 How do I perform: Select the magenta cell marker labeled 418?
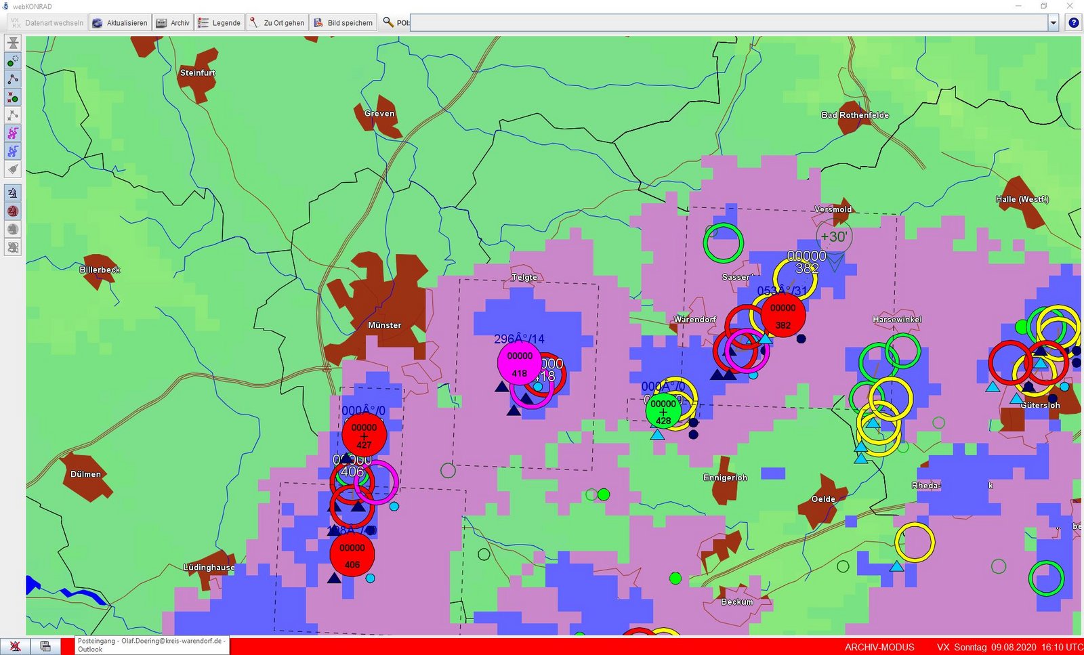point(520,364)
